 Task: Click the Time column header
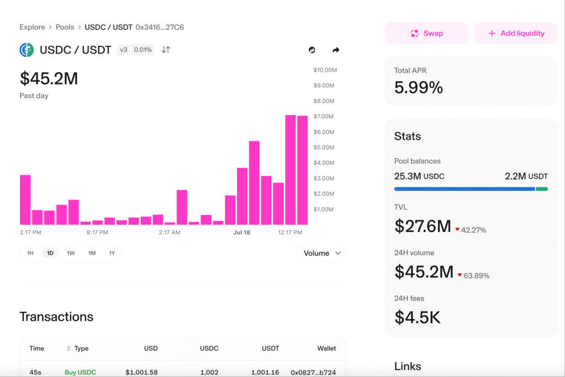37,348
